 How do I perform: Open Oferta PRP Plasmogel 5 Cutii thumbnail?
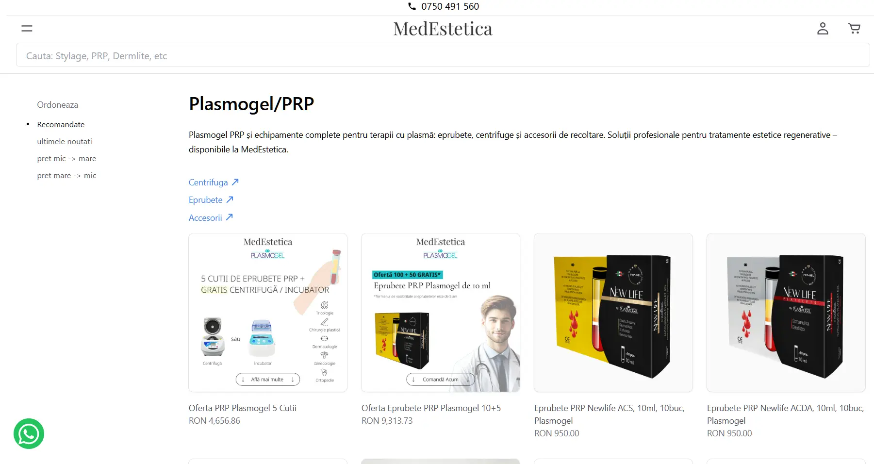point(268,313)
